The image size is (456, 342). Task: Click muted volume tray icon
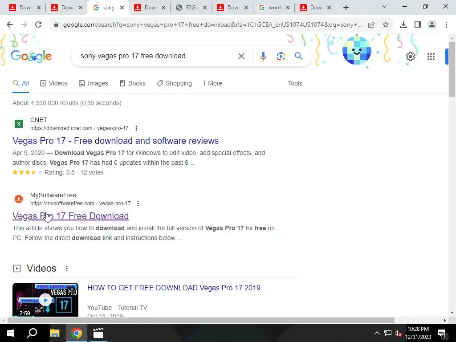click(398, 333)
